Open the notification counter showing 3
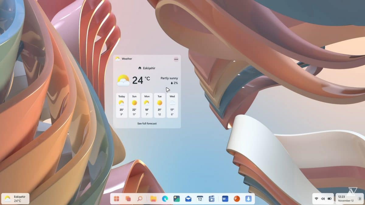Screen dimensions: 365x205 [x=359, y=199]
